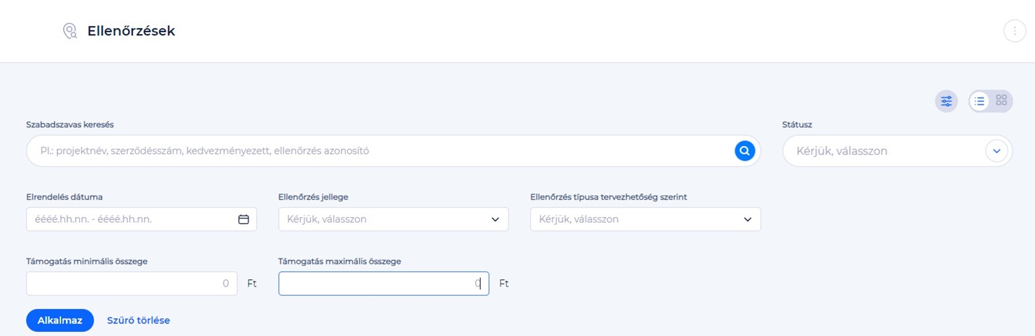Viewport: 1035px width, 336px height.
Task: Switch to list view
Action: coord(979,101)
